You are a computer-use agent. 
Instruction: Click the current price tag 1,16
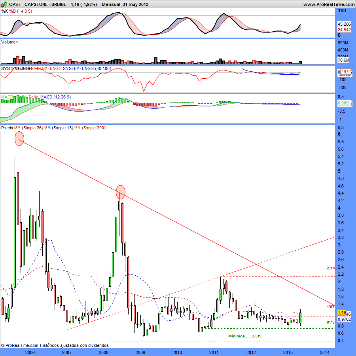(x=342, y=312)
